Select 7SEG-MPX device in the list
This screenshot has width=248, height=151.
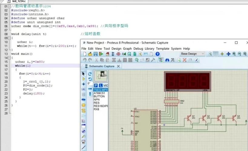point(101,90)
